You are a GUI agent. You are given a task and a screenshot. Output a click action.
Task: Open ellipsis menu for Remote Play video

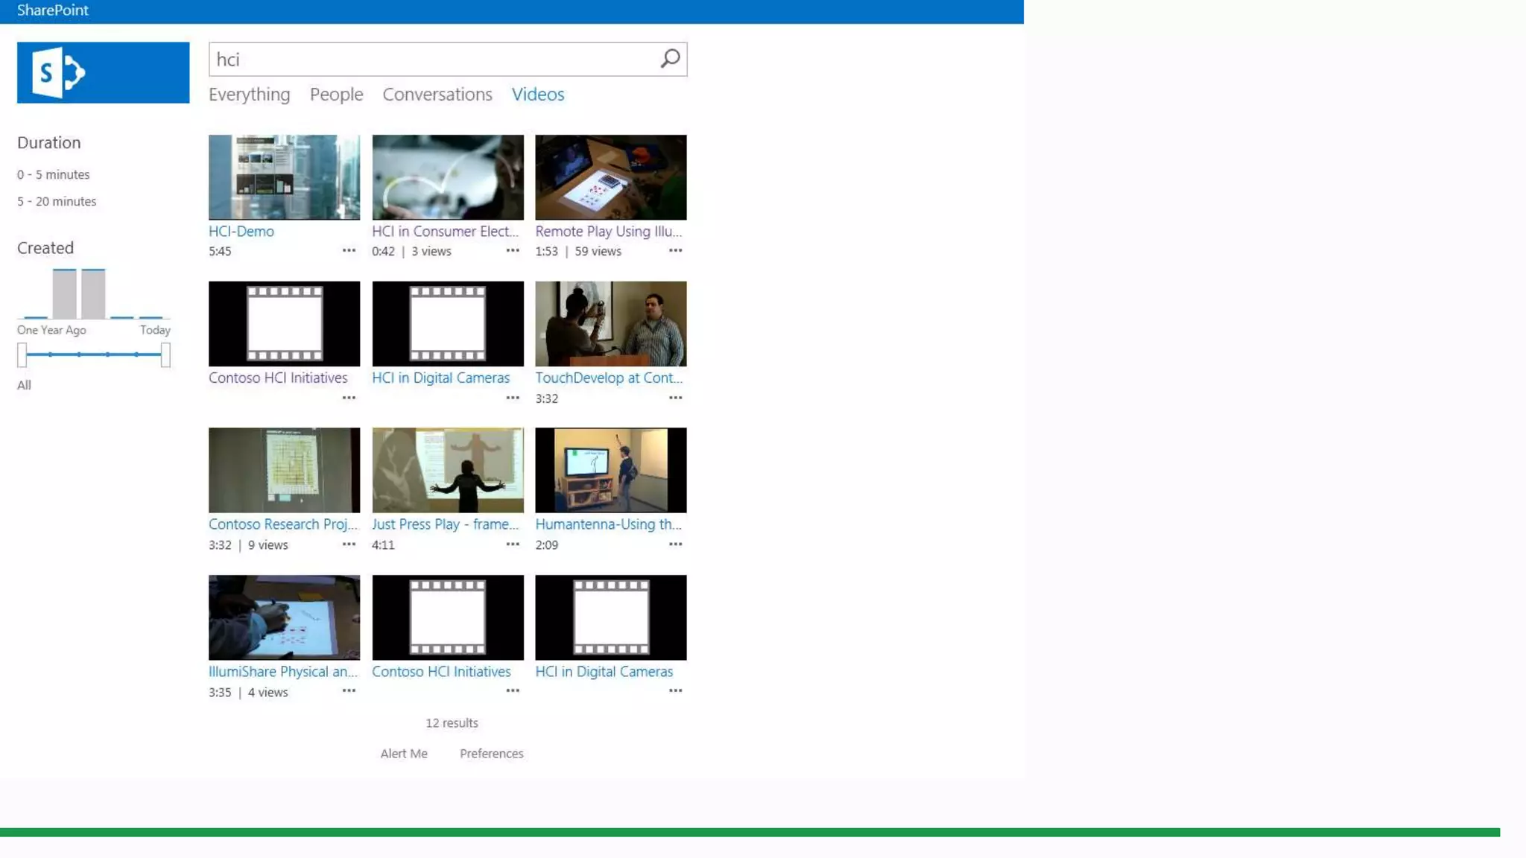(675, 251)
